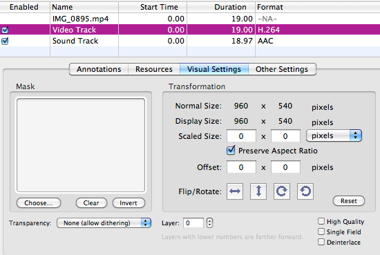Flip the video horizontally
The width and height of the screenshot is (380, 255).
coord(235,191)
